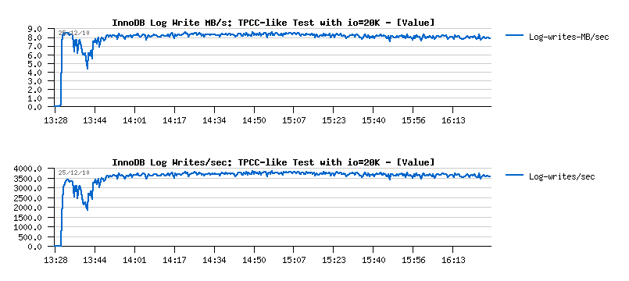Click 13:28 on the MB/s chart time axis
629x281 pixels.
55,121
